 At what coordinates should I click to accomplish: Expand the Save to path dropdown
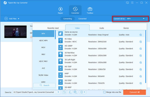coord(58,92)
